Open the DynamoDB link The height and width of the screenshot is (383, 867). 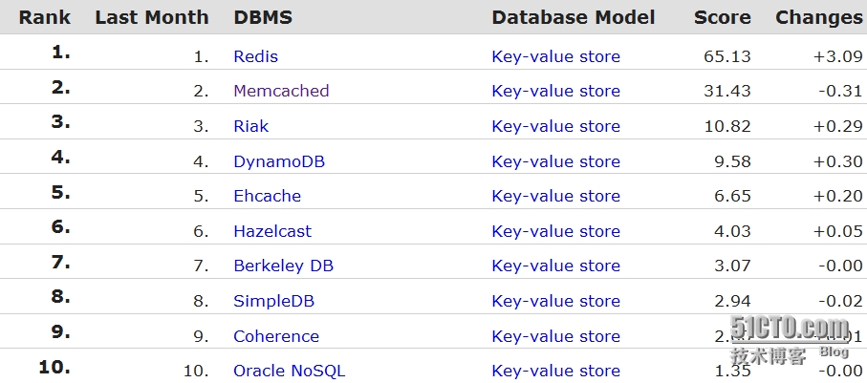[x=279, y=161]
